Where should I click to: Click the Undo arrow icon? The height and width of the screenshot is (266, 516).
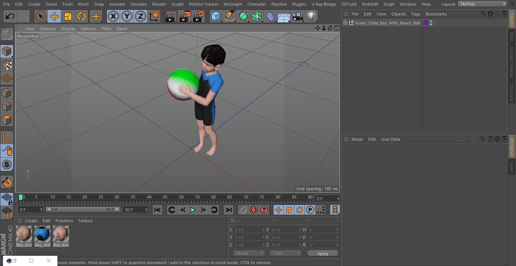pyautogui.click(x=10, y=17)
